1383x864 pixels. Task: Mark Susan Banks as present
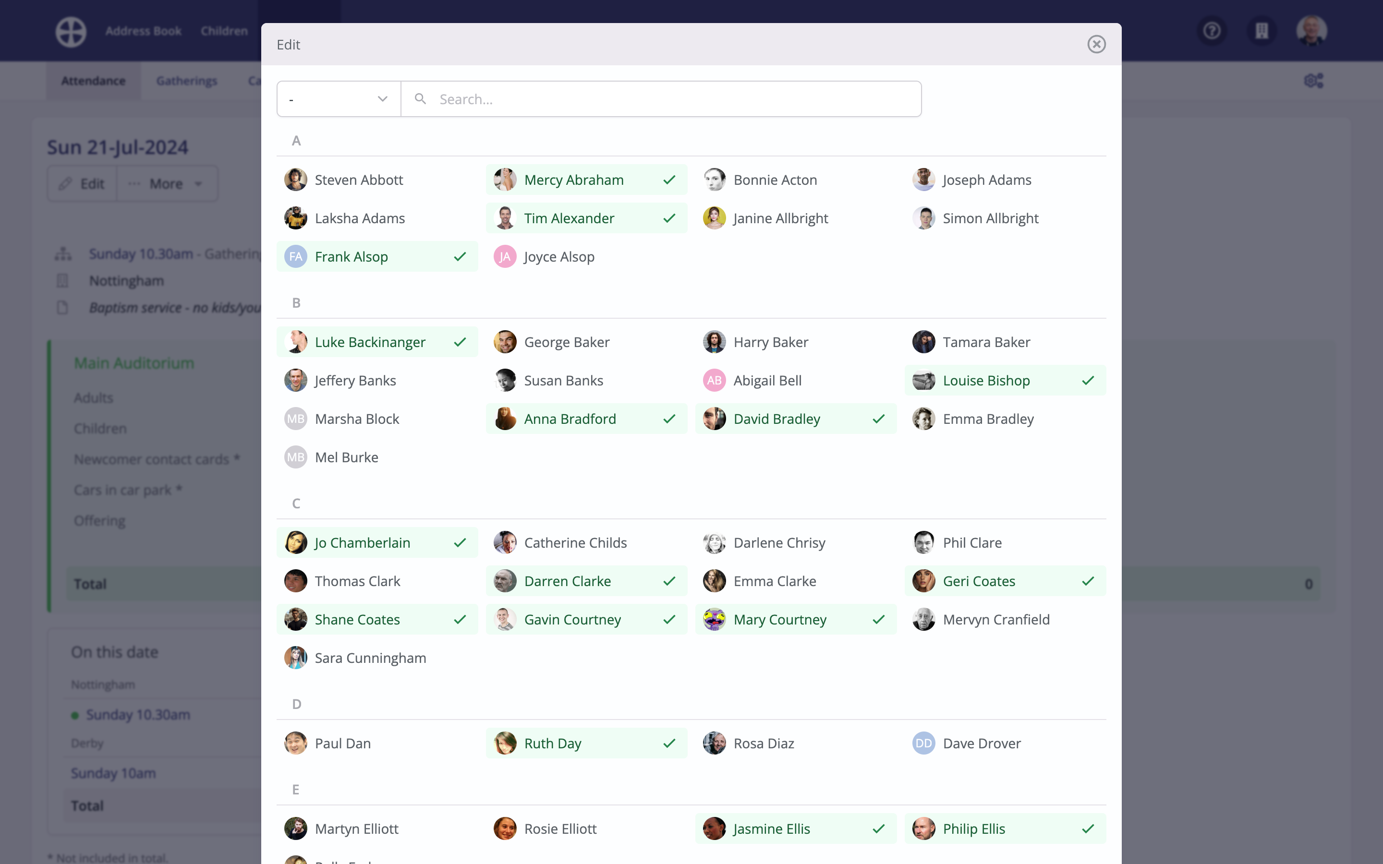[586, 380]
